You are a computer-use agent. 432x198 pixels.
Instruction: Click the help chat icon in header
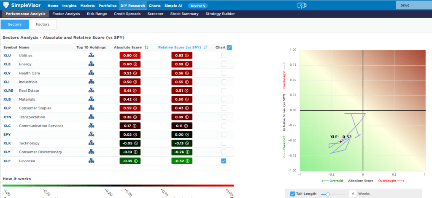[x=301, y=5]
